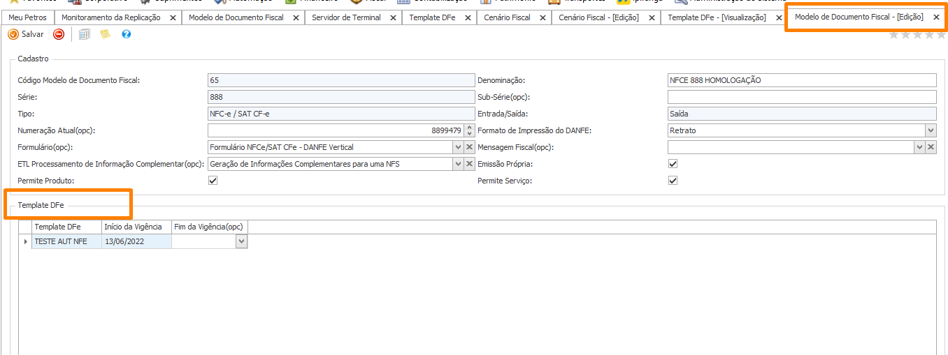Select the 13/06/2022 date cell
Image resolution: width=948 pixels, height=355 pixels.
[x=136, y=241]
